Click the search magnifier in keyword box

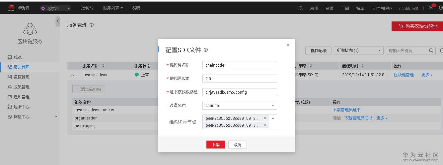431,50
